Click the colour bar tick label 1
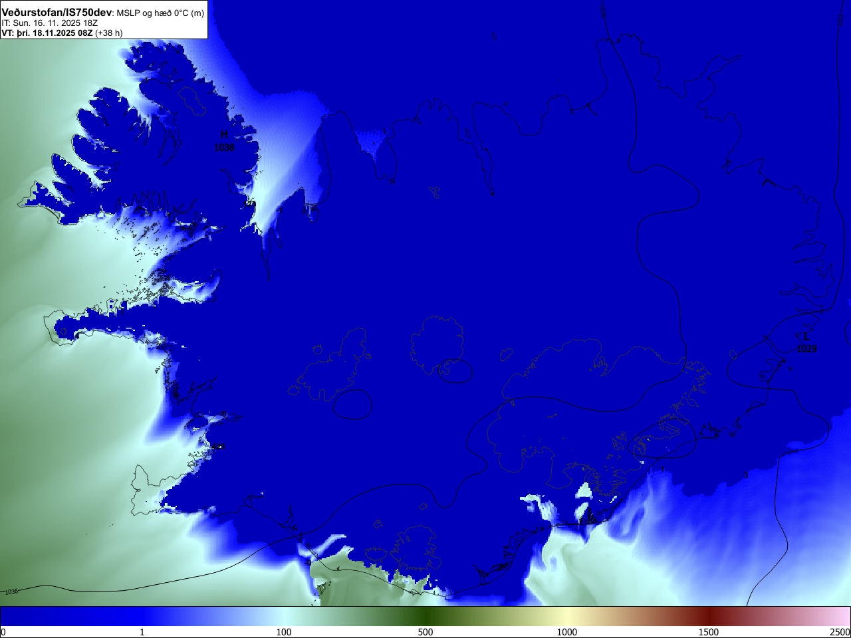851x638 pixels. tap(142, 632)
